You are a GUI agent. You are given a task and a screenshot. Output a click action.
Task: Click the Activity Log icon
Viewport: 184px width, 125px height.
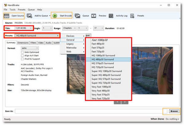111,16
